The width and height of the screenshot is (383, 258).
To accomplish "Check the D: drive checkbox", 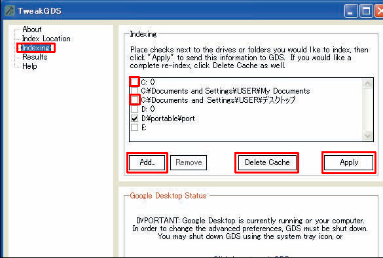I will pyautogui.click(x=135, y=109).
